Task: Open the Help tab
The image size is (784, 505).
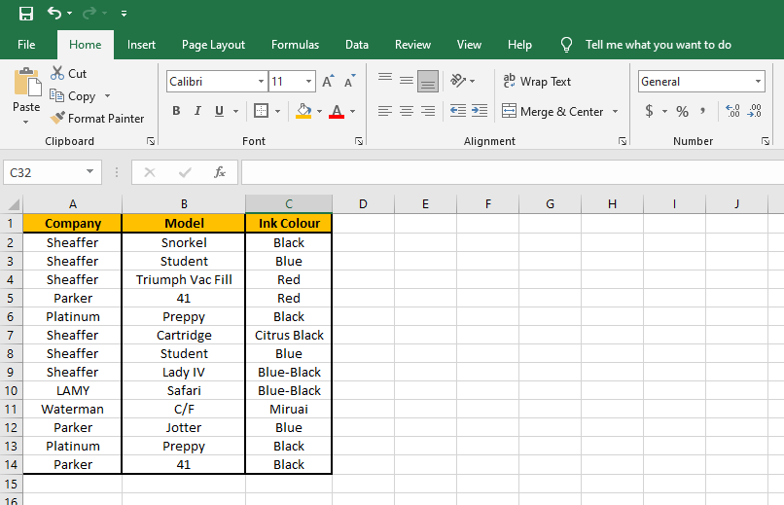Action: [x=519, y=45]
